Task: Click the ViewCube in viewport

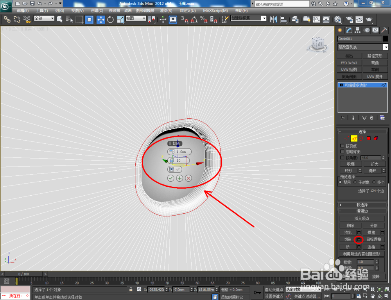Action: pyautogui.click(x=317, y=45)
